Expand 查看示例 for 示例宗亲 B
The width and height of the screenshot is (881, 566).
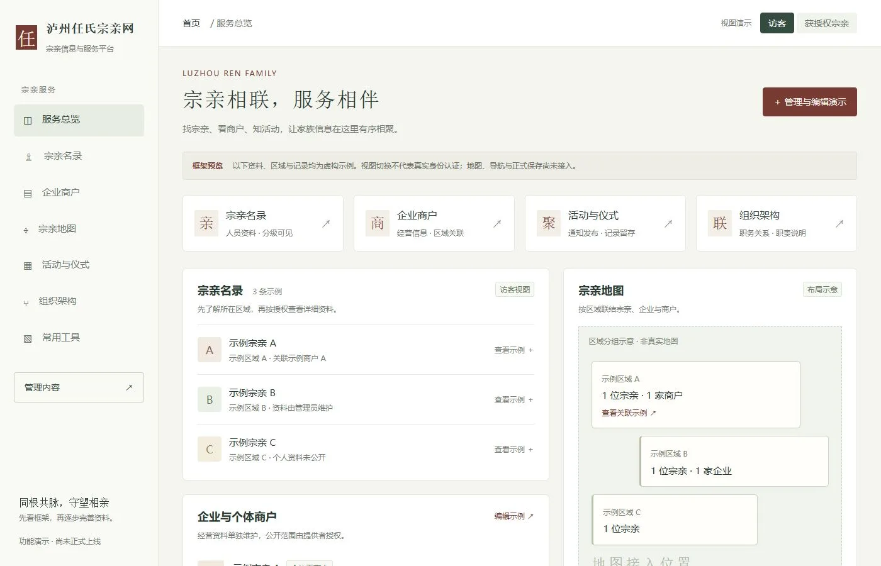point(513,400)
